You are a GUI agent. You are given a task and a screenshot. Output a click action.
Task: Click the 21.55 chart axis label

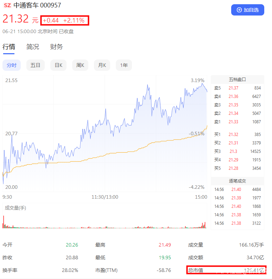[11, 80]
